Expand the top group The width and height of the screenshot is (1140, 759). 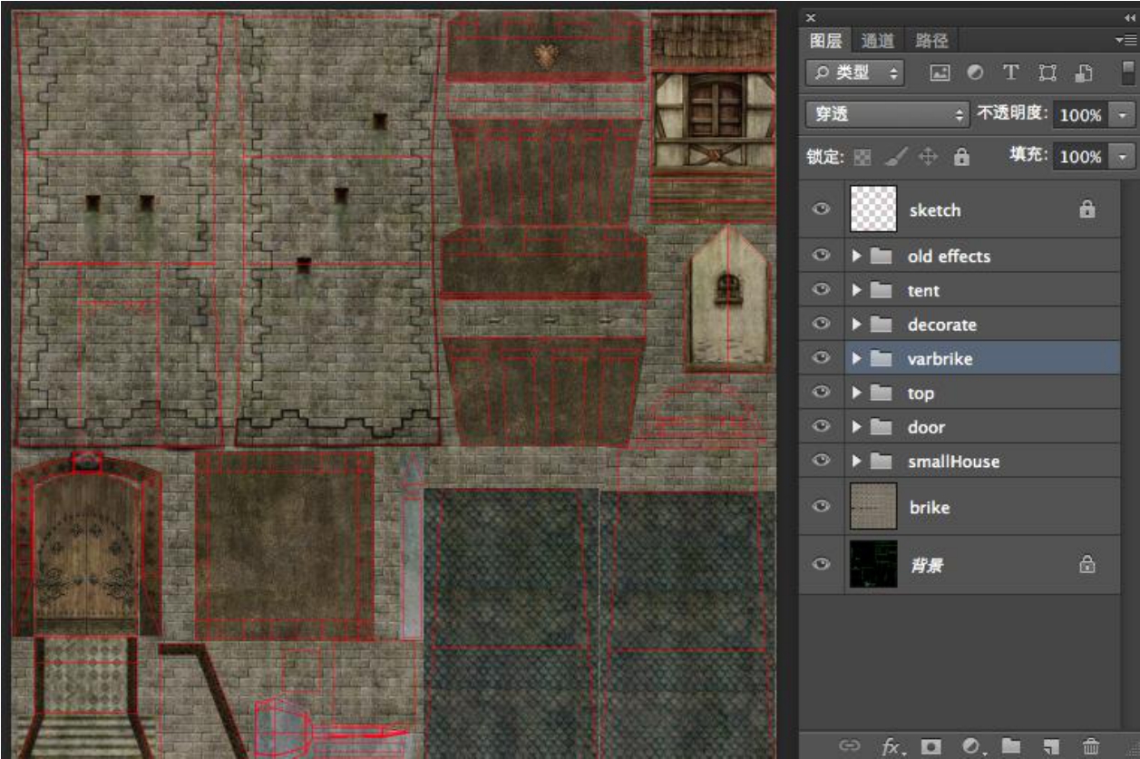click(856, 394)
